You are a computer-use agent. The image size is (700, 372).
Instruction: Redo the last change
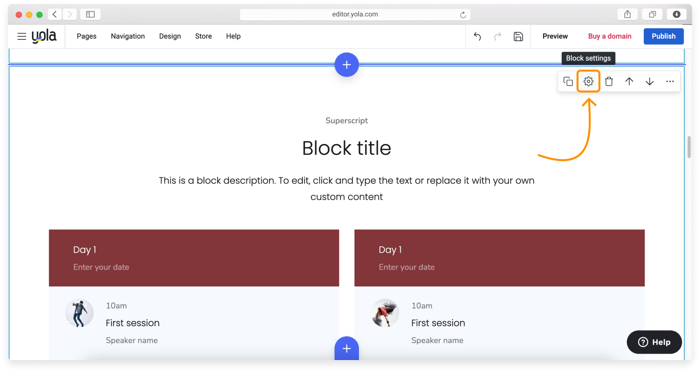(497, 36)
